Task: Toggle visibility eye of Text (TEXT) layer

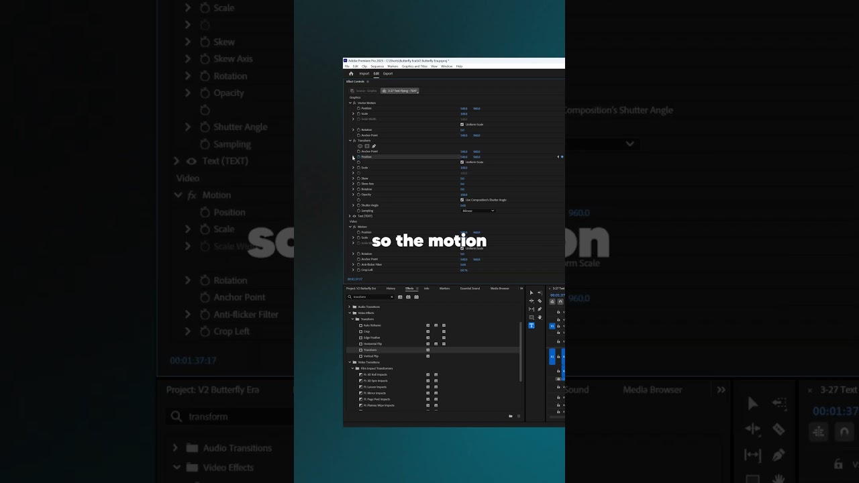Action: click(x=355, y=216)
